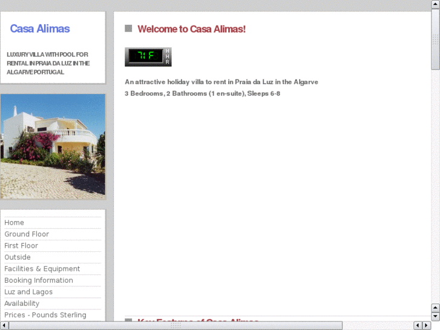Viewport: 440px width, 330px height.
Task: Click the 71 F weather widget
Action: tap(148, 57)
